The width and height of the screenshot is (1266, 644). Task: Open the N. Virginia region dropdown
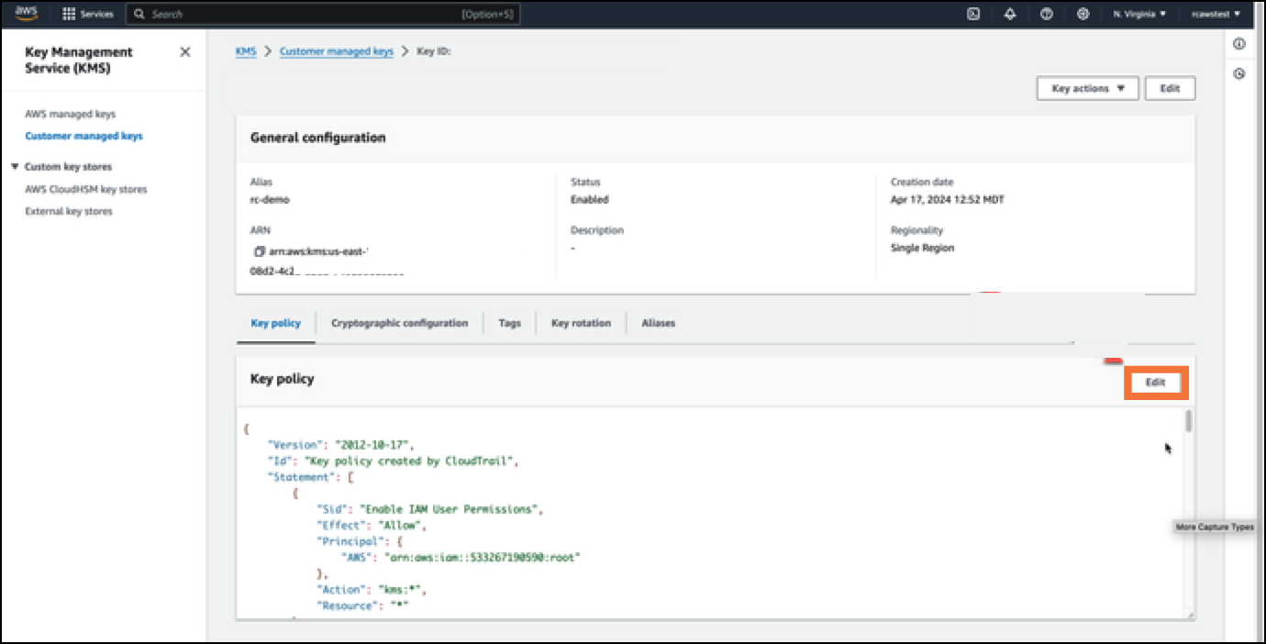(x=1139, y=14)
